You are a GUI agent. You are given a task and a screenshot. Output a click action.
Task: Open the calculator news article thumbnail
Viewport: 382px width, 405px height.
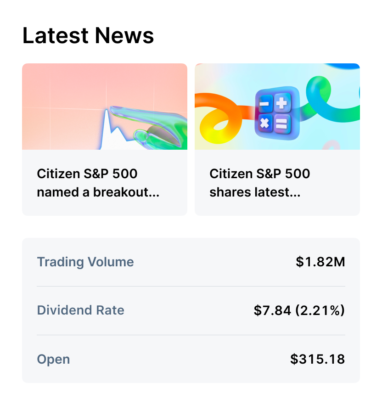tap(277, 106)
